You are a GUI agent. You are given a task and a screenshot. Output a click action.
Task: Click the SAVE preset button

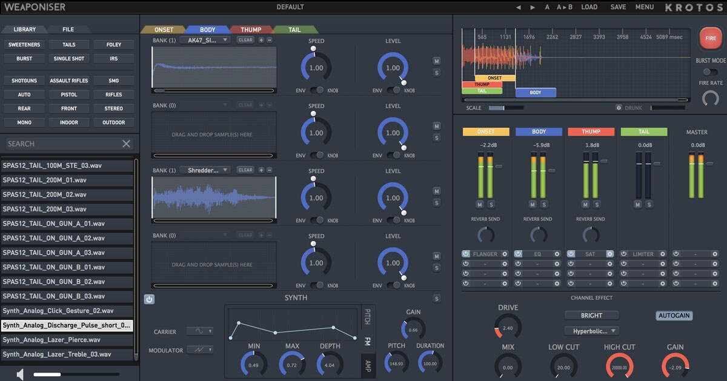pyautogui.click(x=618, y=7)
